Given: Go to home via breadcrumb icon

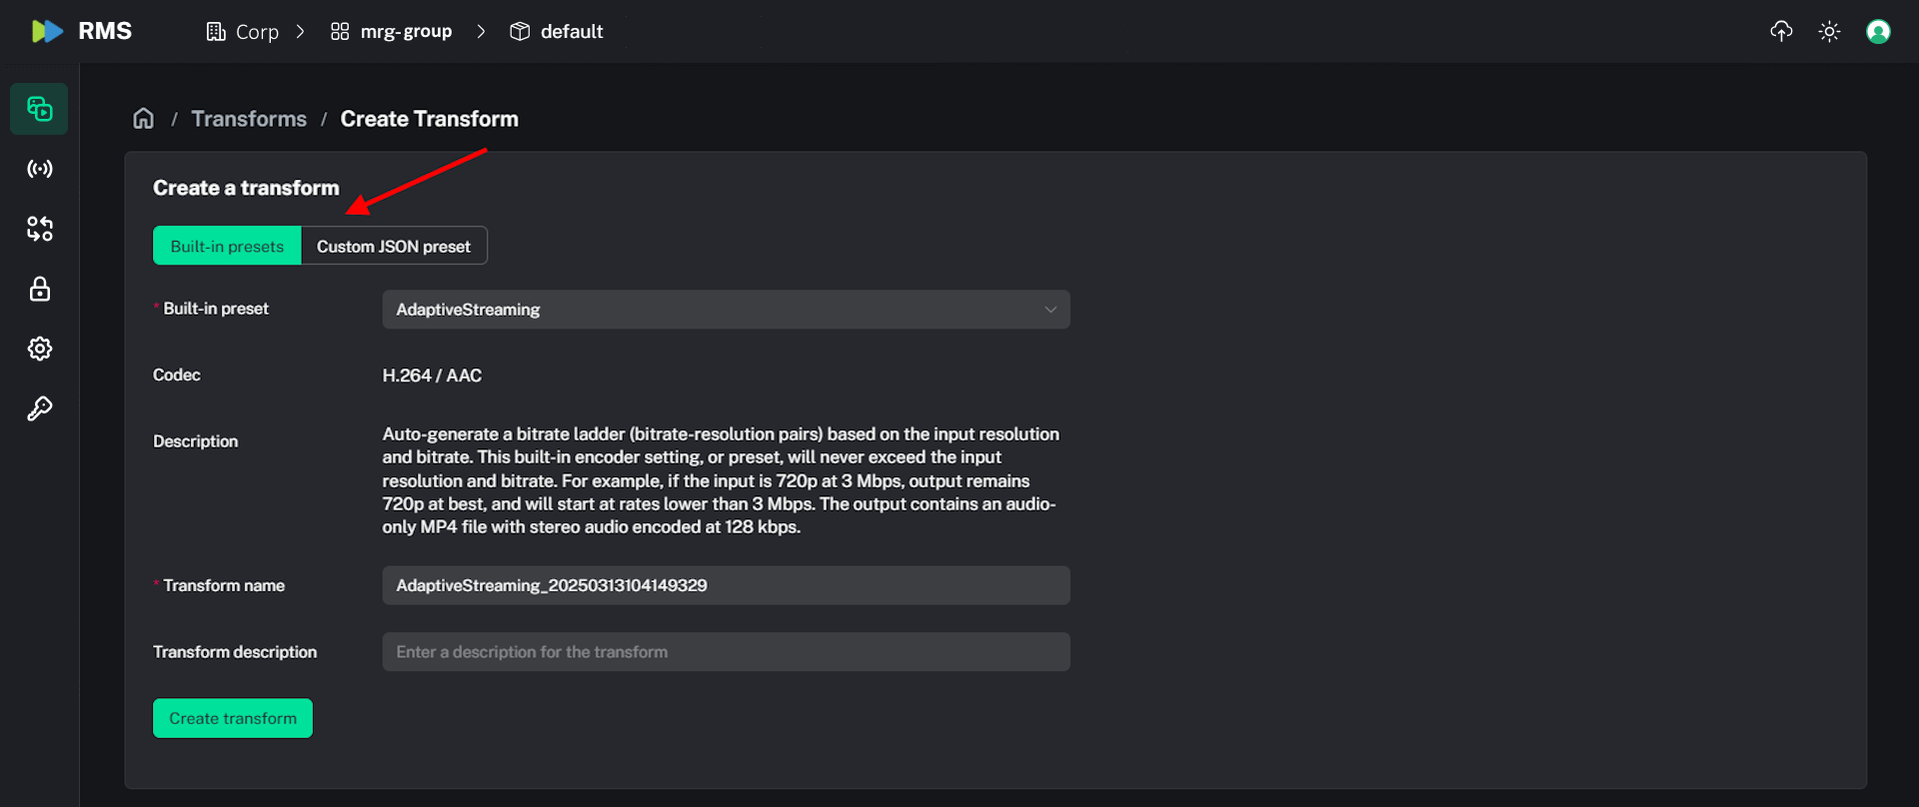Looking at the screenshot, I should [x=144, y=119].
